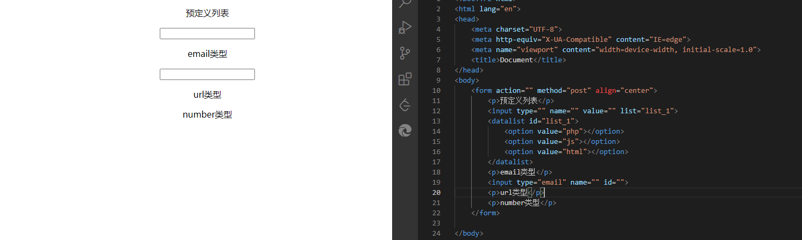802x240 pixels.
Task: Open the Search view in activity bar
Action: point(405,3)
